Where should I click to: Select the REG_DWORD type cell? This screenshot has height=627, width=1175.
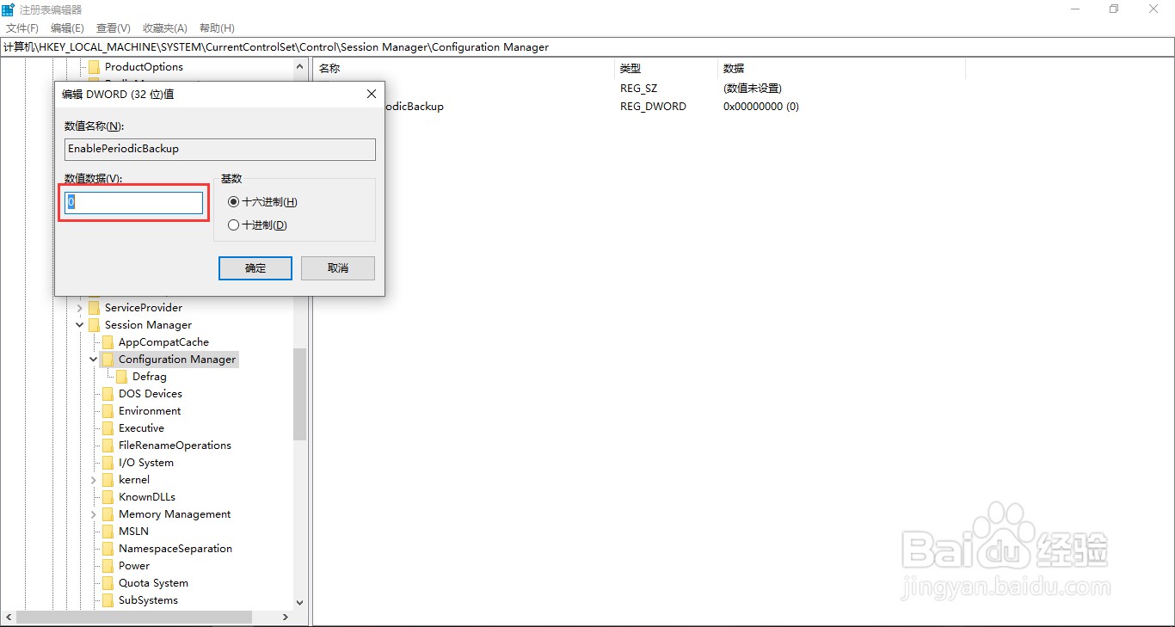coord(653,107)
